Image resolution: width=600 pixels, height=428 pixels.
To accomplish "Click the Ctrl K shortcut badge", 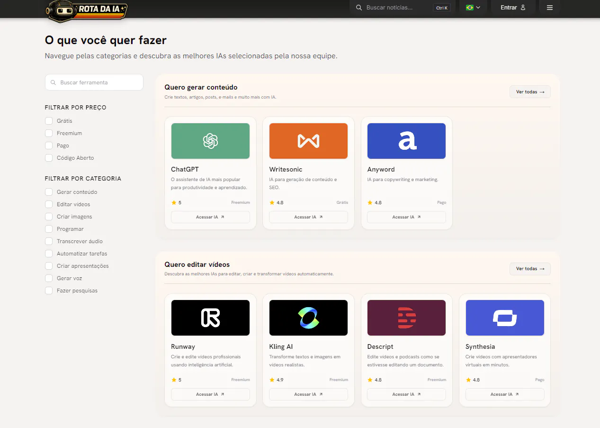I will (441, 8).
